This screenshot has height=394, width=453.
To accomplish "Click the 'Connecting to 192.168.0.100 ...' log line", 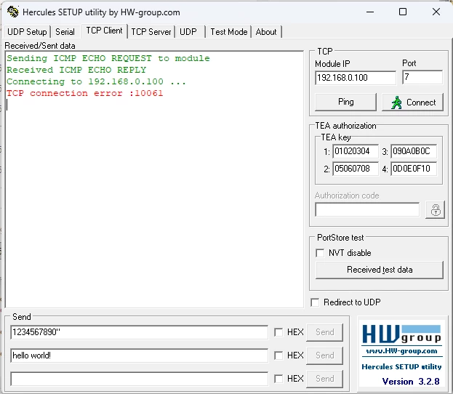I will pyautogui.click(x=96, y=81).
